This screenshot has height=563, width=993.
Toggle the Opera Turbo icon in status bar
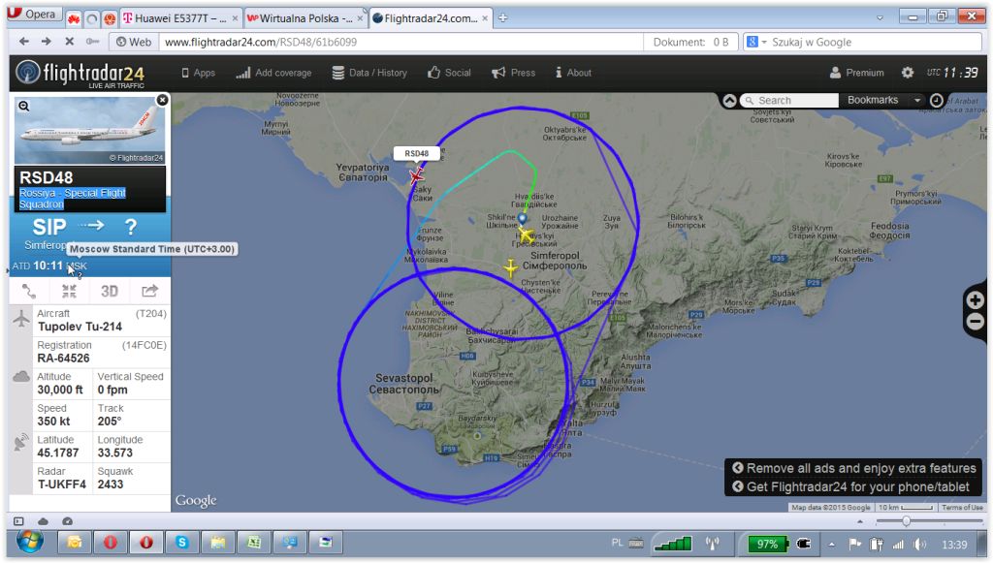pyautogui.click(x=67, y=521)
